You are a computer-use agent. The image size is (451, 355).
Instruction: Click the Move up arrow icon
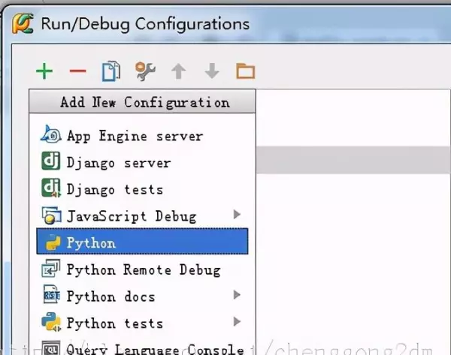[179, 71]
